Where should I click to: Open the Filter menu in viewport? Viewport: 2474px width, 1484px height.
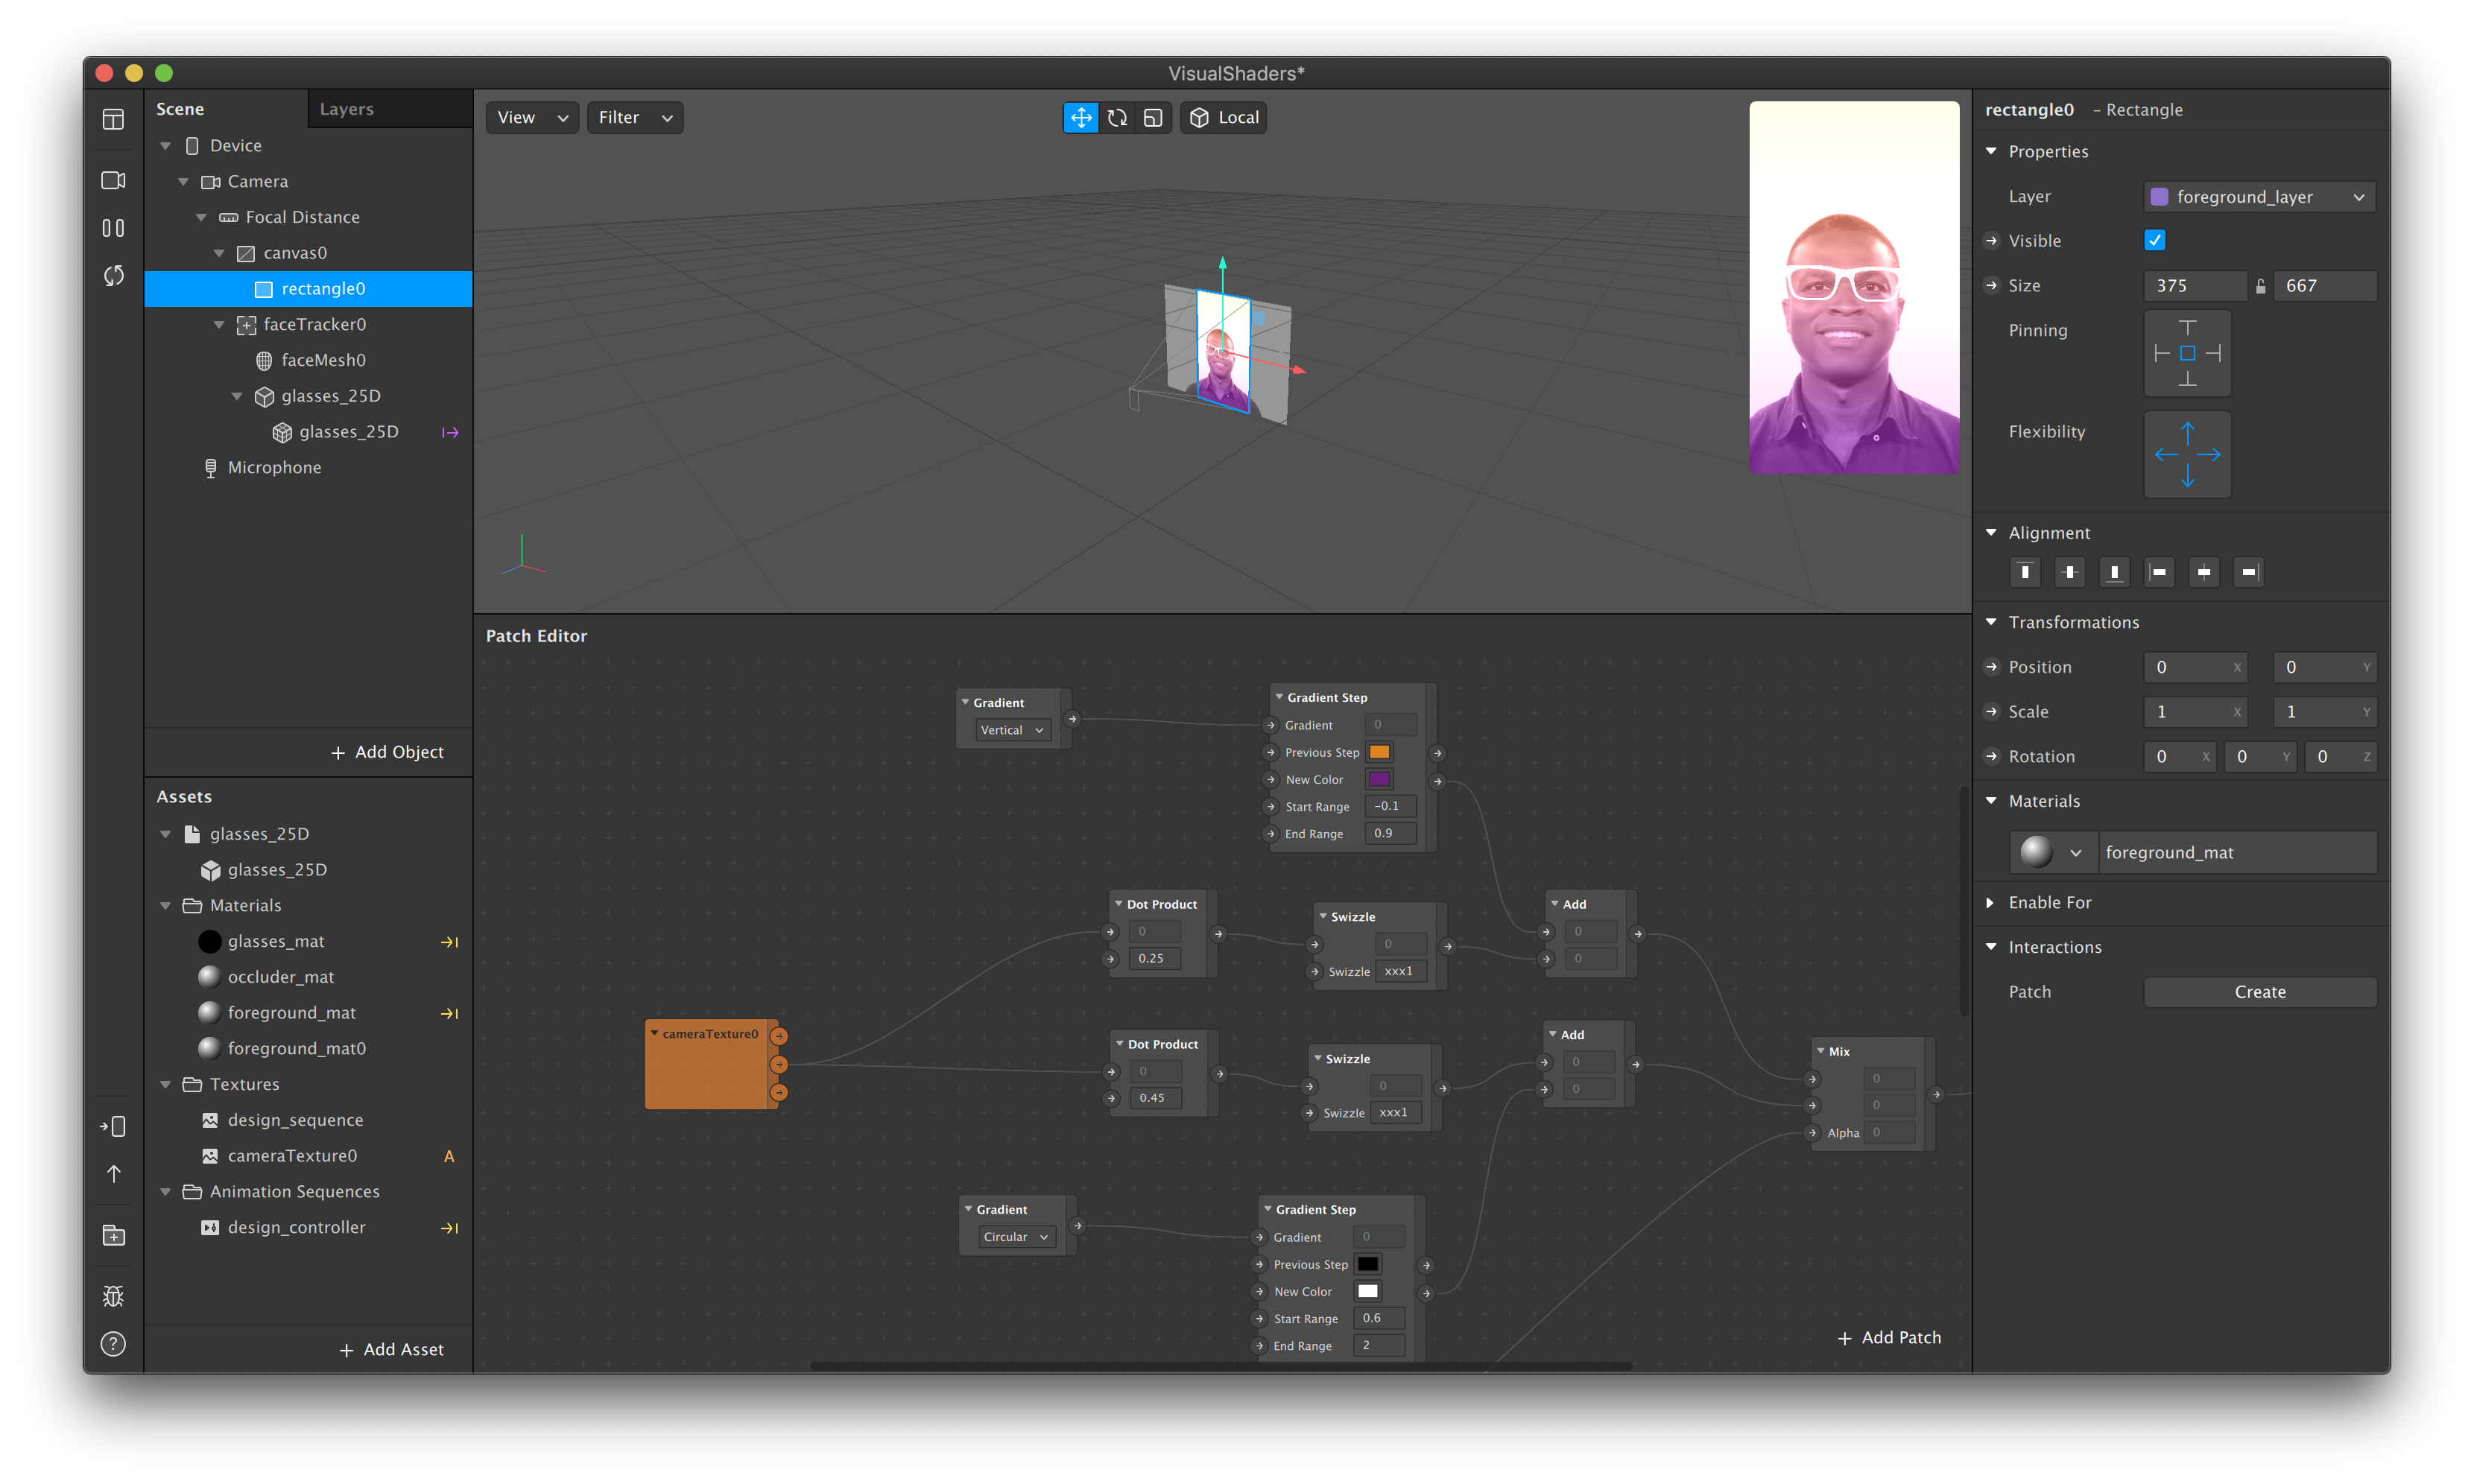635,118
